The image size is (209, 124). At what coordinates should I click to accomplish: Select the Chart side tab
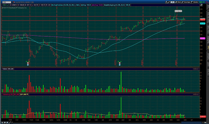208,48
